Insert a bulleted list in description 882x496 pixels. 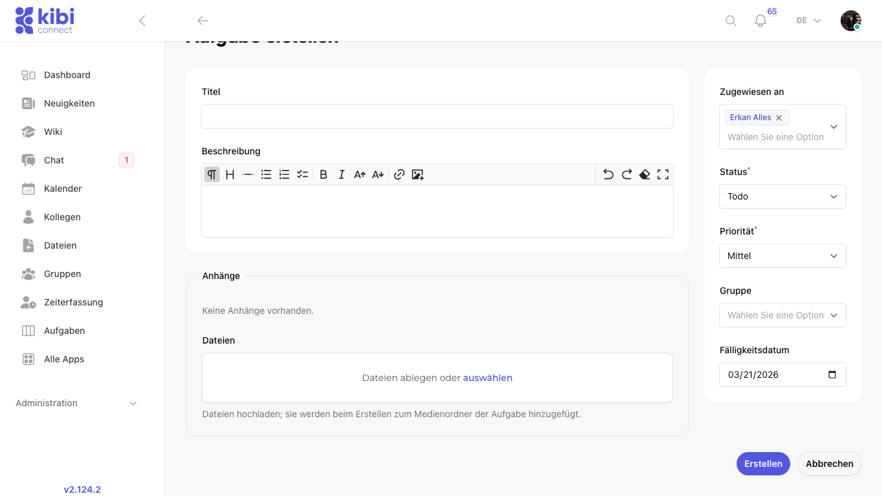coord(266,174)
